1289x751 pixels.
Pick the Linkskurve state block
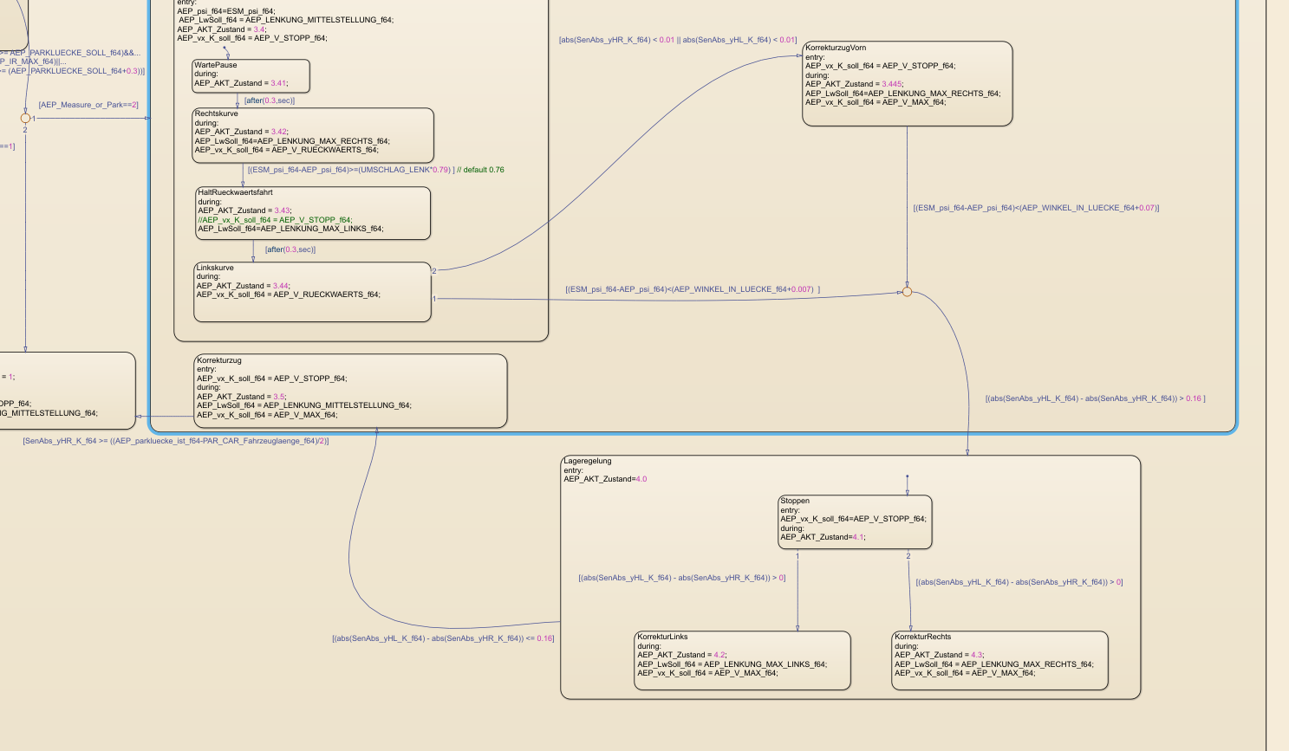coord(312,292)
